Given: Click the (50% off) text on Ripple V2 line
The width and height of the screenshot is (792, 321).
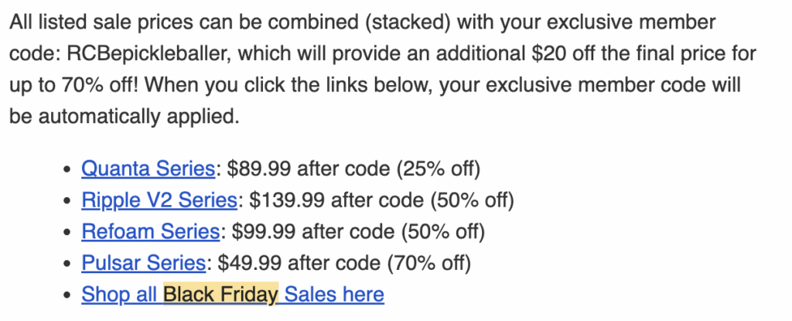Looking at the screenshot, I should point(473,200).
